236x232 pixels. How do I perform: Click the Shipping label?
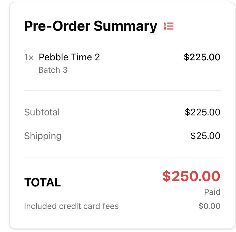click(x=43, y=136)
